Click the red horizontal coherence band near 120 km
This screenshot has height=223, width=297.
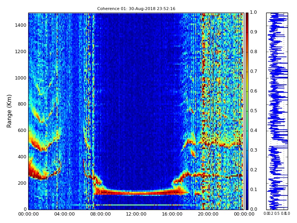pyautogui.click(x=140, y=193)
